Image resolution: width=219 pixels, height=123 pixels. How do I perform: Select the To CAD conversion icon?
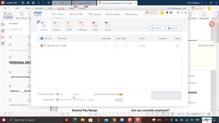coord(108,26)
